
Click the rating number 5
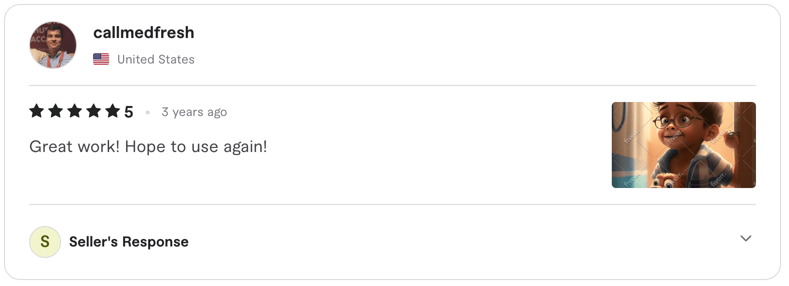click(x=129, y=112)
